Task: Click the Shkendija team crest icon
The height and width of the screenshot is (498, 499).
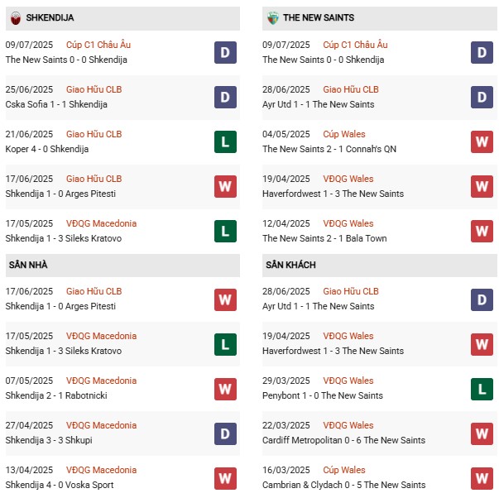Action: 13,17
